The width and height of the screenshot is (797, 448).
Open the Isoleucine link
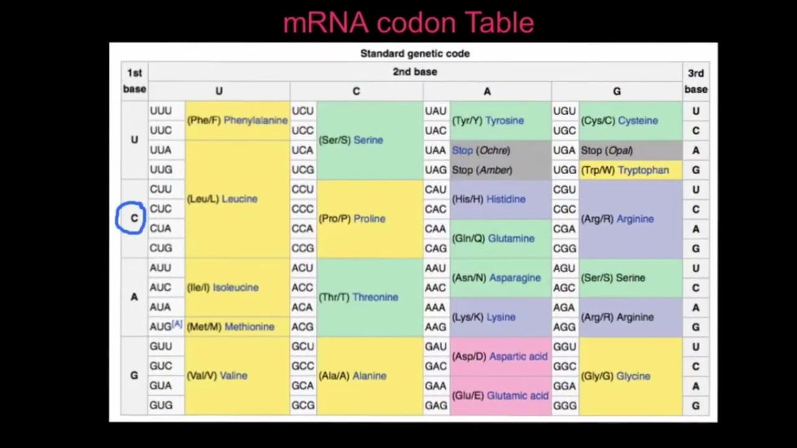[235, 287]
